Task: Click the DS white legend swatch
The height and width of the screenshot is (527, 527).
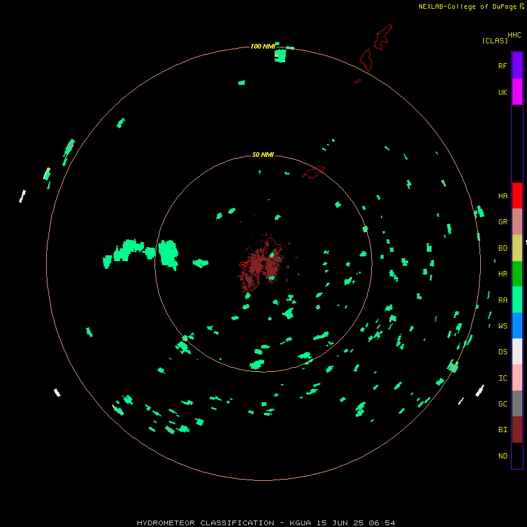Action: tap(517, 351)
